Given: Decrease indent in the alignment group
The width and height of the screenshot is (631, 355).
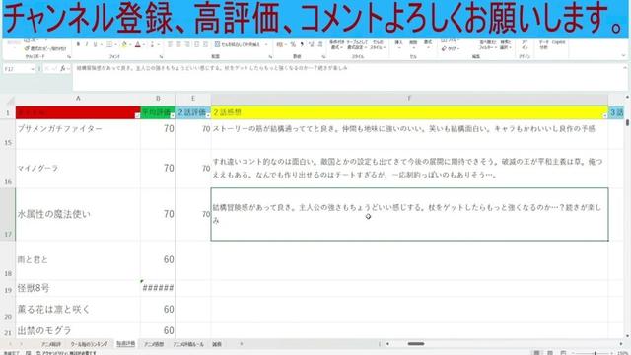Looking at the screenshot, I should [197, 44].
